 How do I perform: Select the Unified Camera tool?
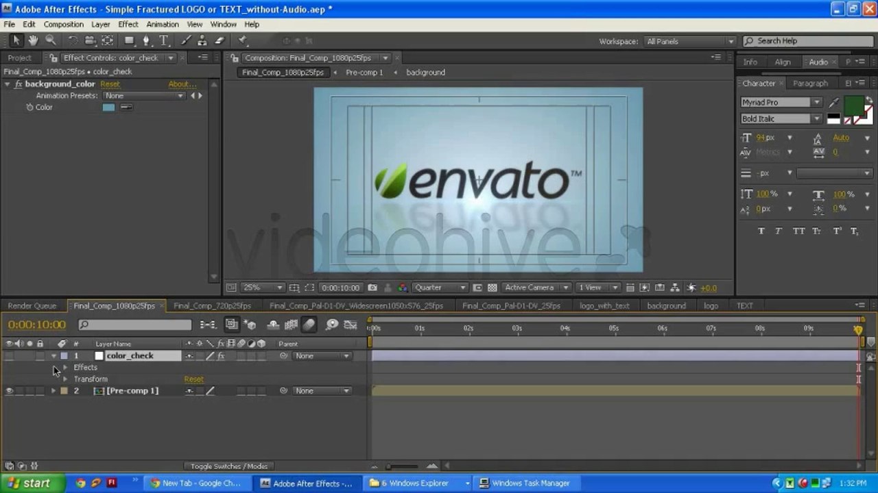click(90, 41)
